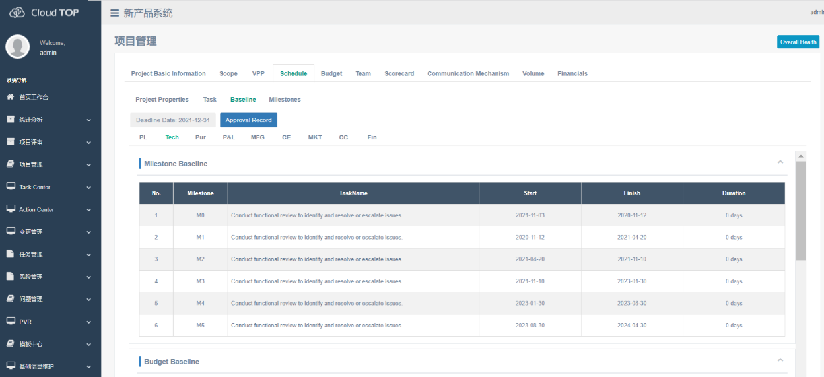Viewport: 824px width, 377px height.
Task: Click the 基础信息维护 monitor icon
Action: [x=11, y=366]
